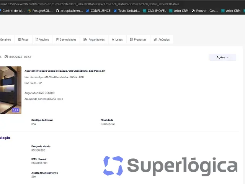Switch to the Anúncios tab
Image resolution: width=245 pixels, height=184 pixels.
point(162,39)
